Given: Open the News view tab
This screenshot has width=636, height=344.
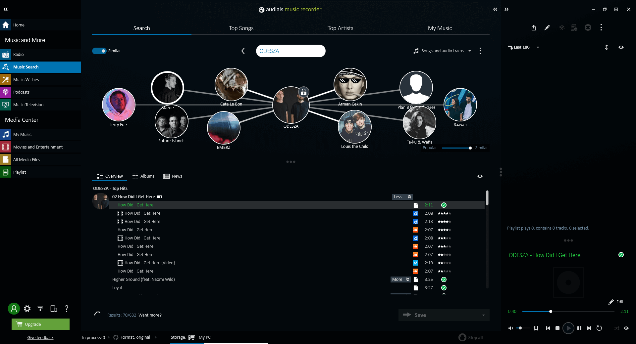Looking at the screenshot, I should (x=173, y=176).
